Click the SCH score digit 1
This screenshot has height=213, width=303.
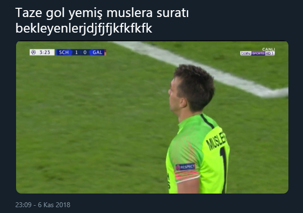(76, 52)
